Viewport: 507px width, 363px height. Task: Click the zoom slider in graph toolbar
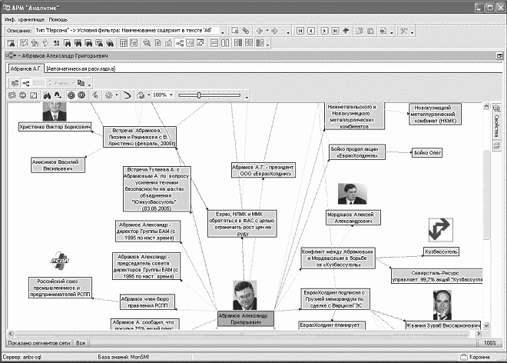(x=199, y=95)
